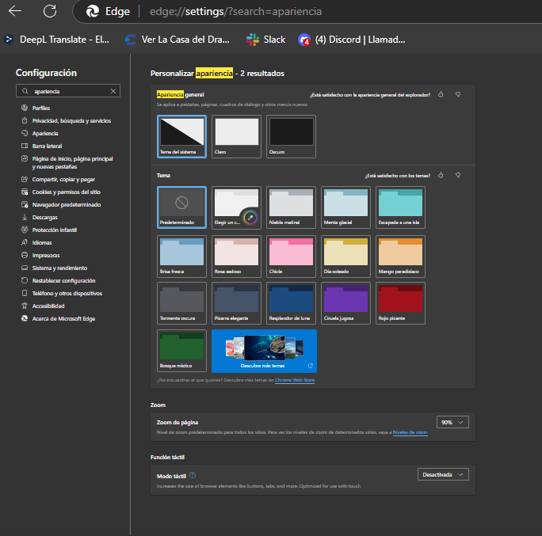Click thumbs up for Apariencia general
The image size is (542, 536).
441,94
